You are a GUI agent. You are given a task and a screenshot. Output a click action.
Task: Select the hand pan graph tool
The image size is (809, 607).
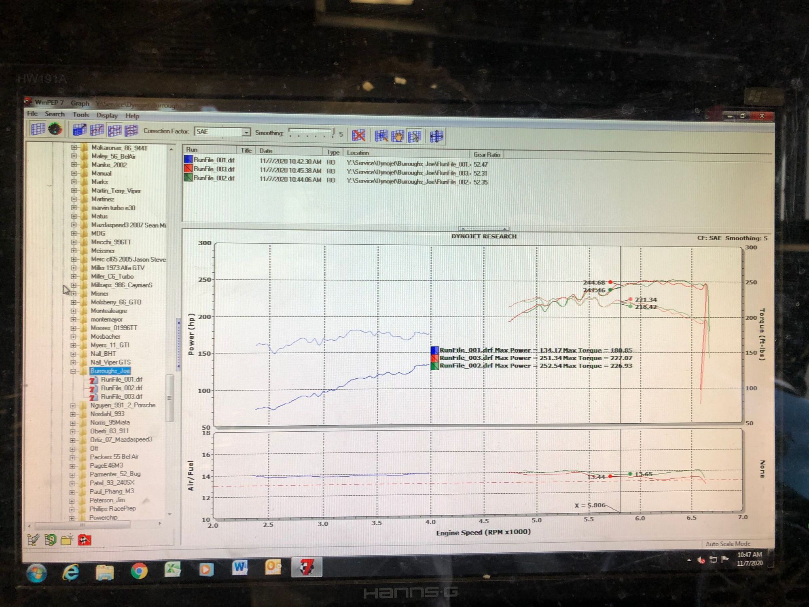[x=398, y=136]
